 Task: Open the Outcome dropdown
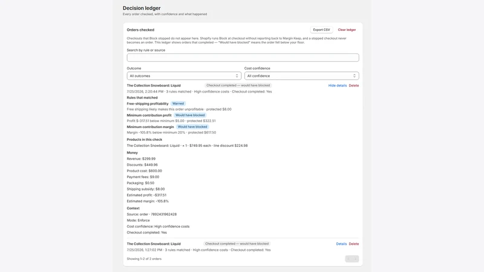[184, 76]
